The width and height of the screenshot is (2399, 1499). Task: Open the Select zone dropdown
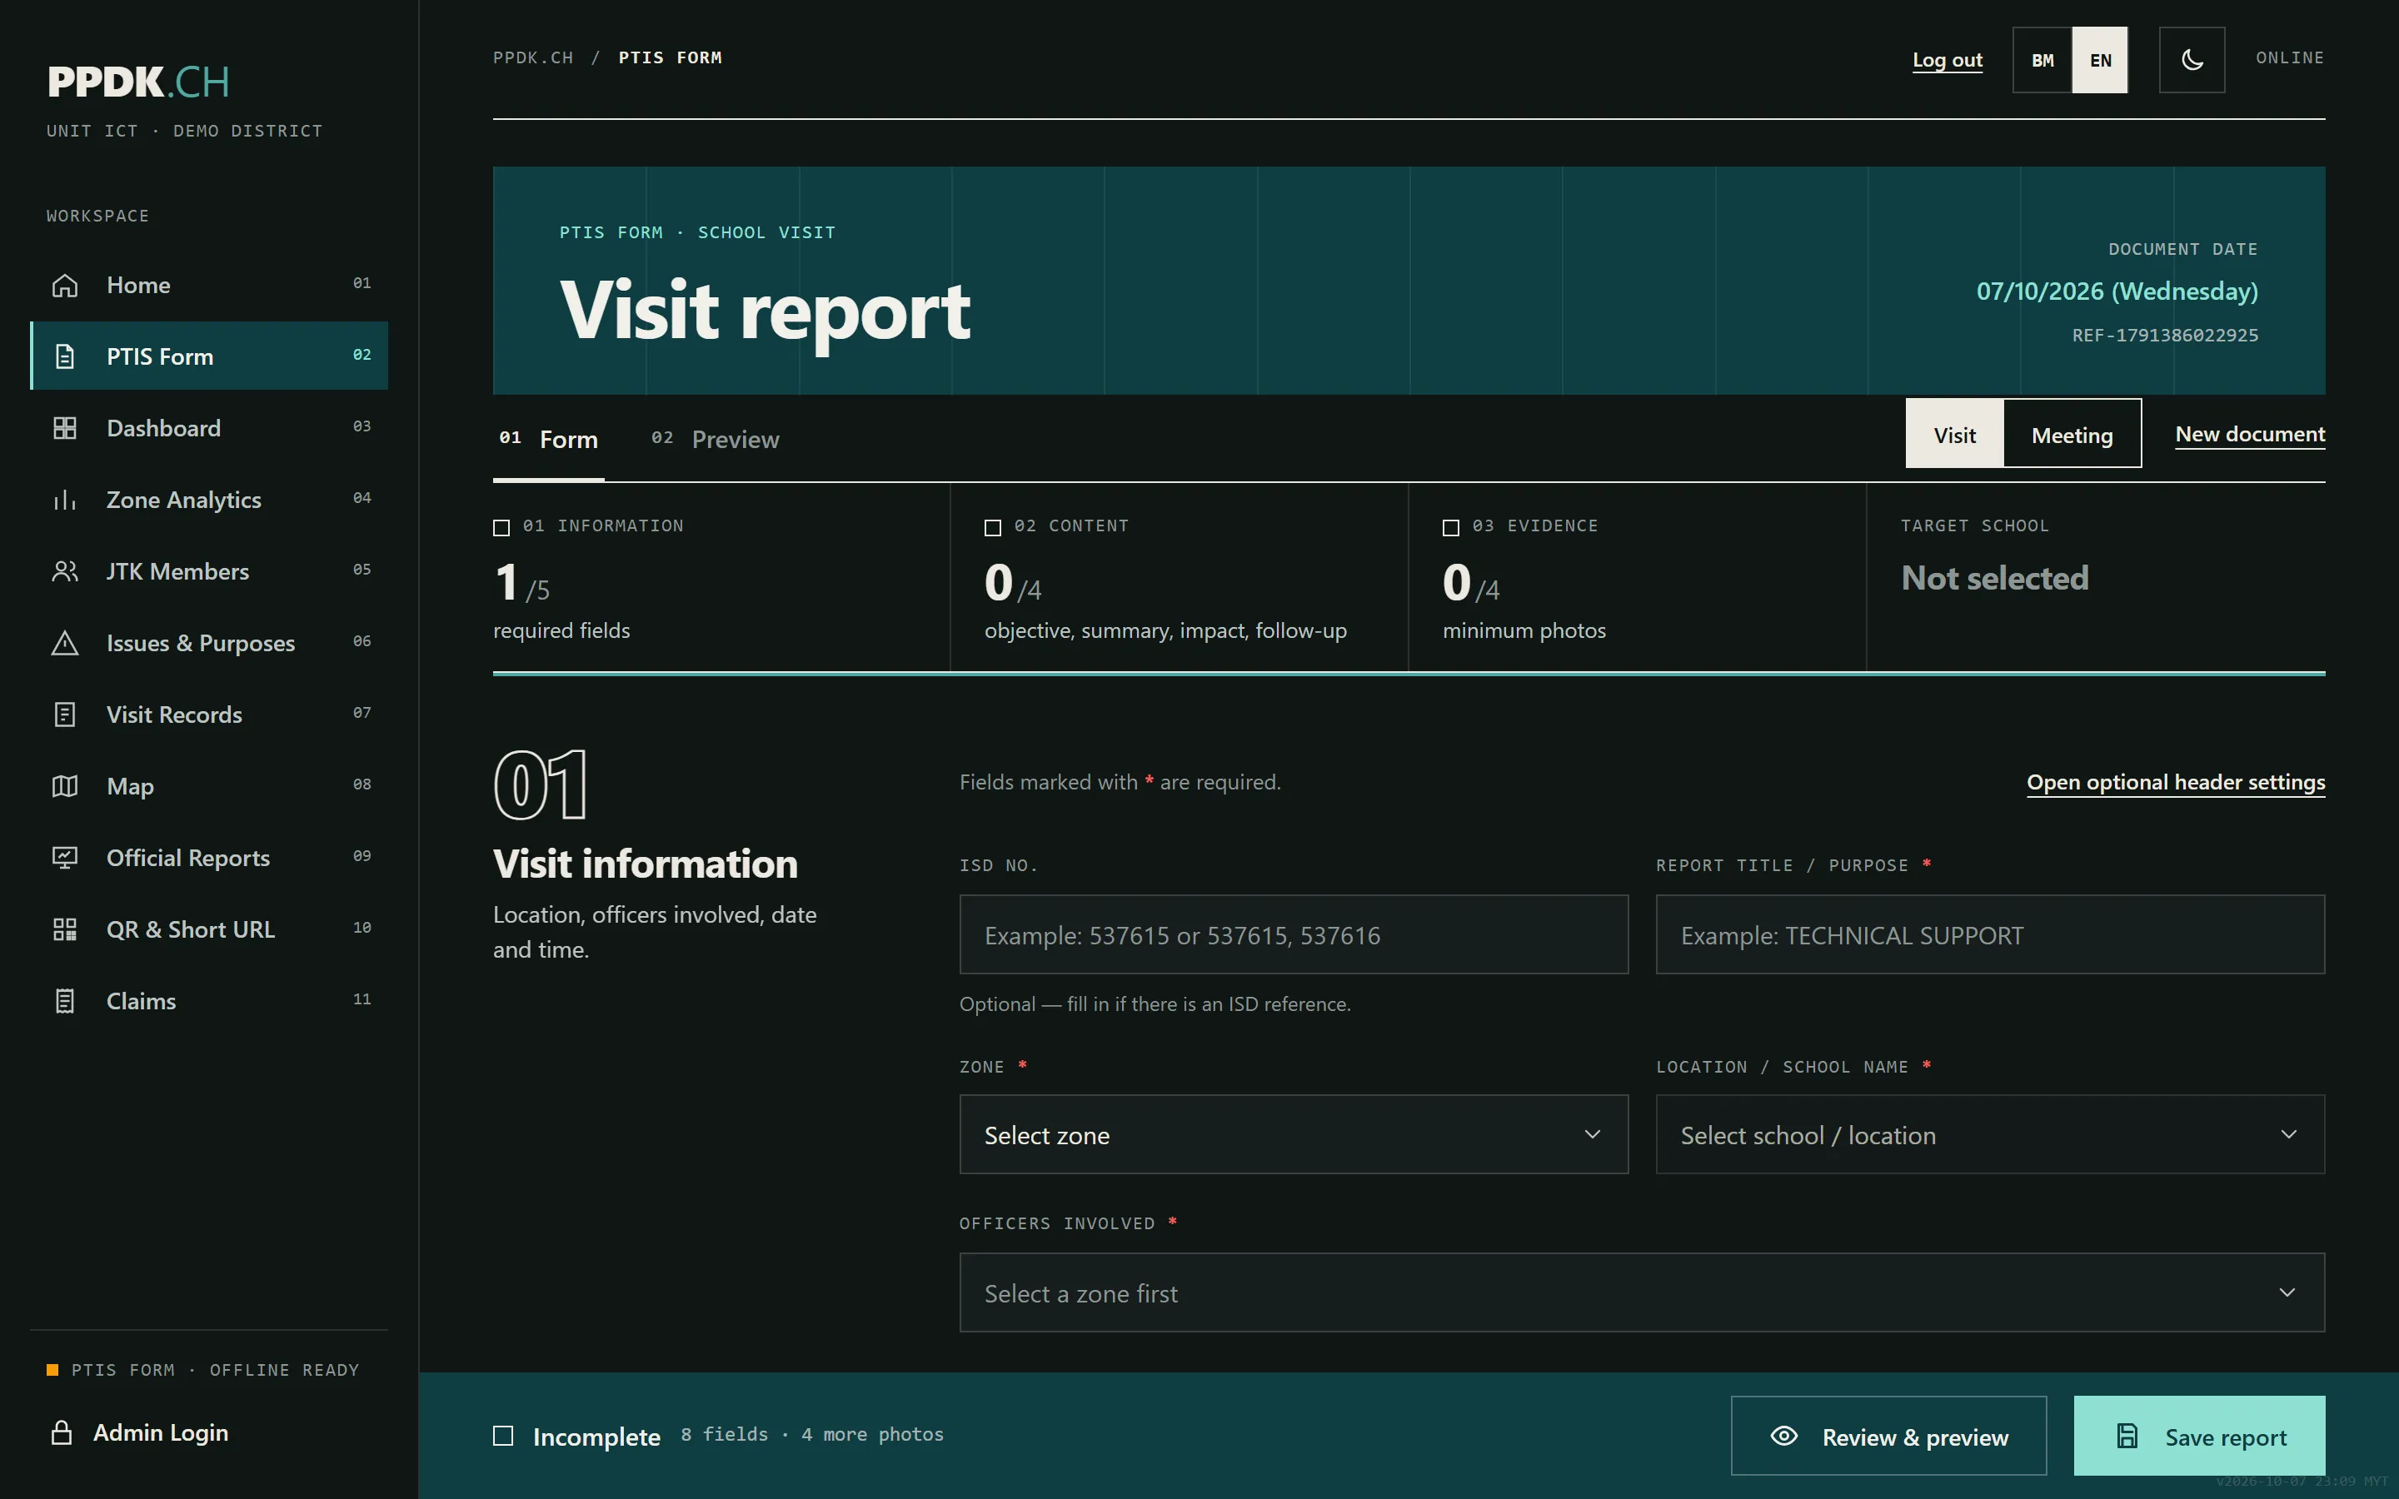coord(1294,1134)
